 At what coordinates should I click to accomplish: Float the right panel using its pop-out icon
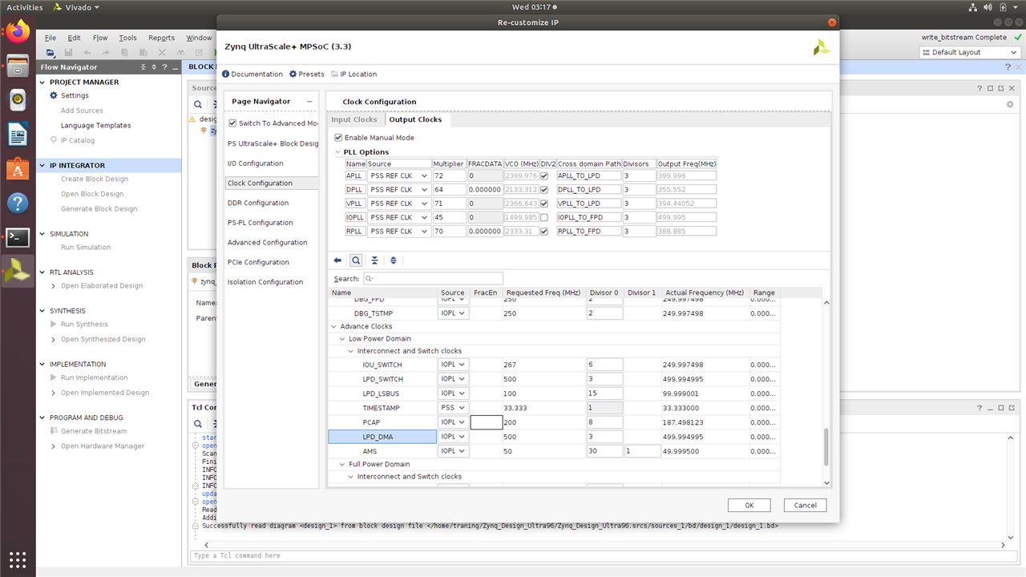1000,88
